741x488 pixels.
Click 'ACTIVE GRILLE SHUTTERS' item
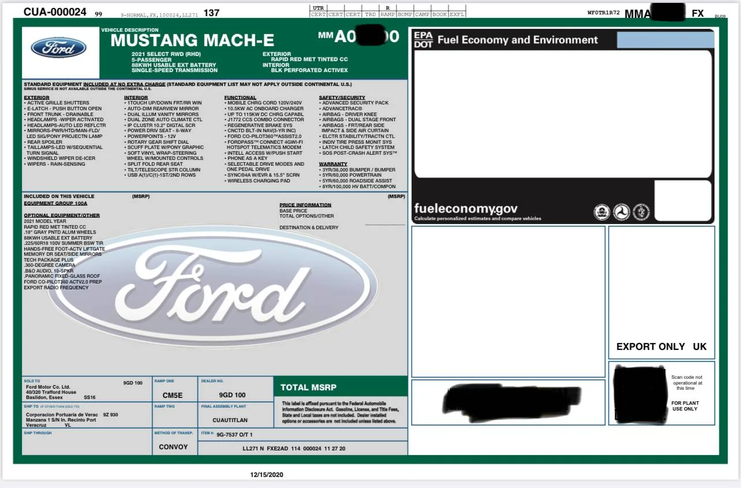pyautogui.click(x=58, y=103)
